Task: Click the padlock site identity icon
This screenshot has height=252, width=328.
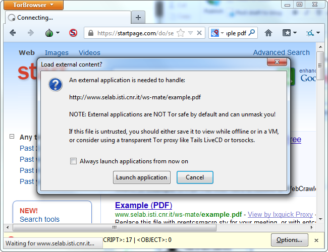Action: point(90,33)
